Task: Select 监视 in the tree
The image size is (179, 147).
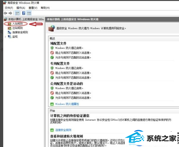Action: pos(15,37)
